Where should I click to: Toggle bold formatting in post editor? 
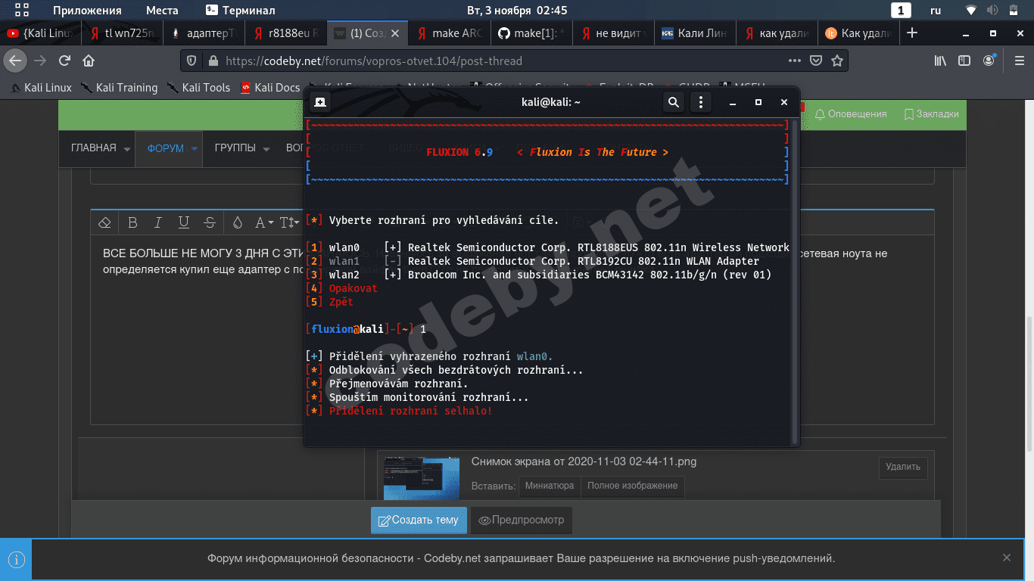(x=132, y=222)
